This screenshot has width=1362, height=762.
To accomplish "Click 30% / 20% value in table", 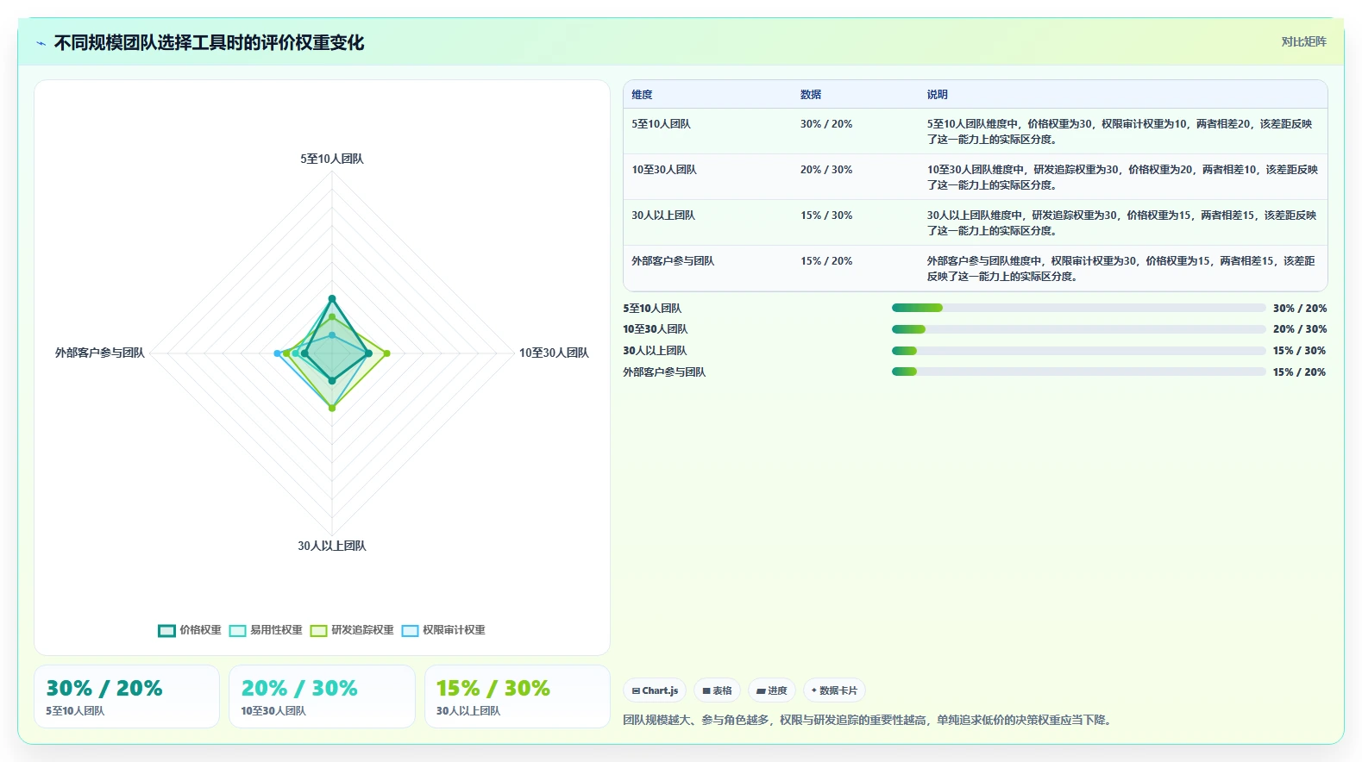I will pos(826,124).
